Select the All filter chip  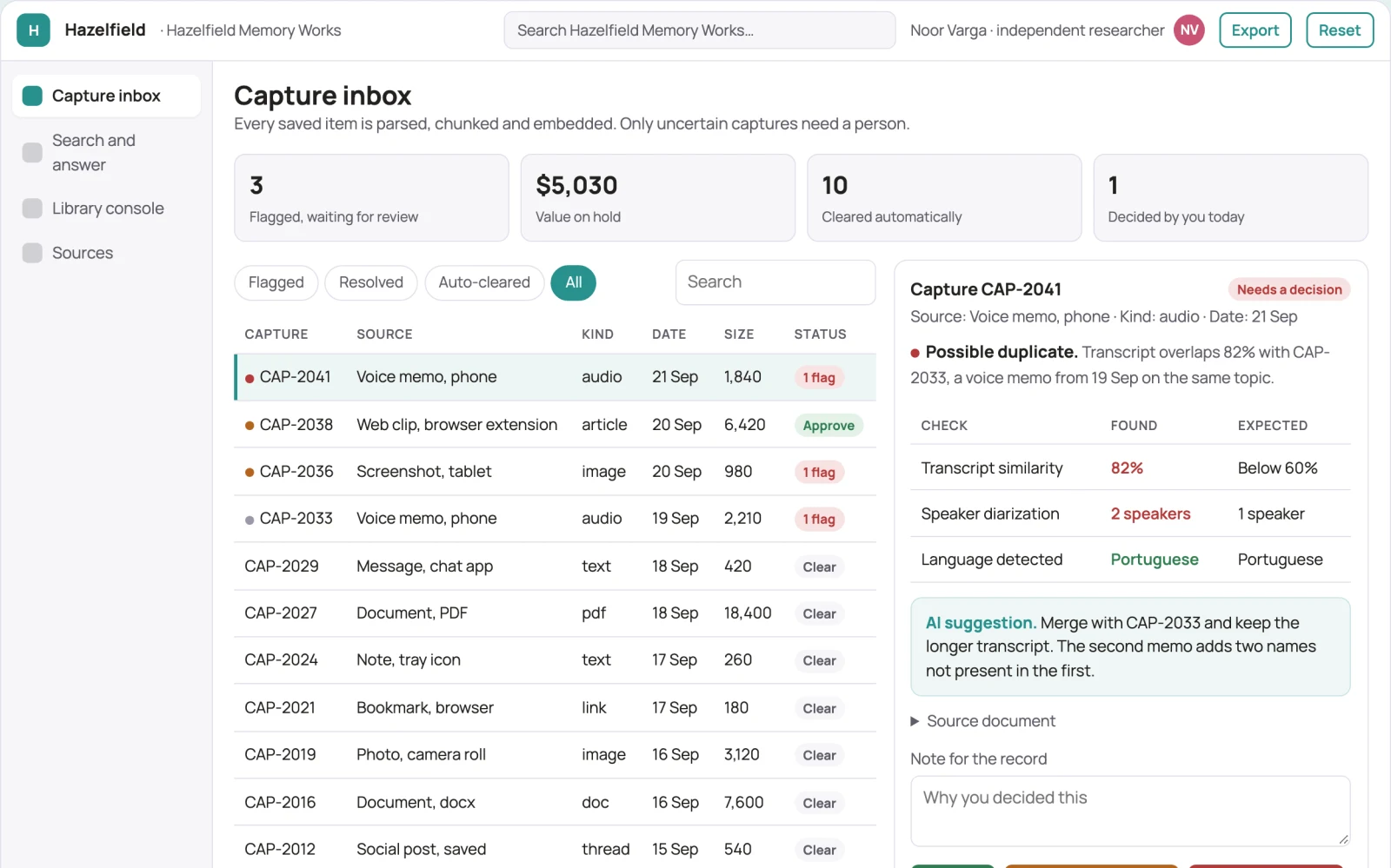click(574, 282)
